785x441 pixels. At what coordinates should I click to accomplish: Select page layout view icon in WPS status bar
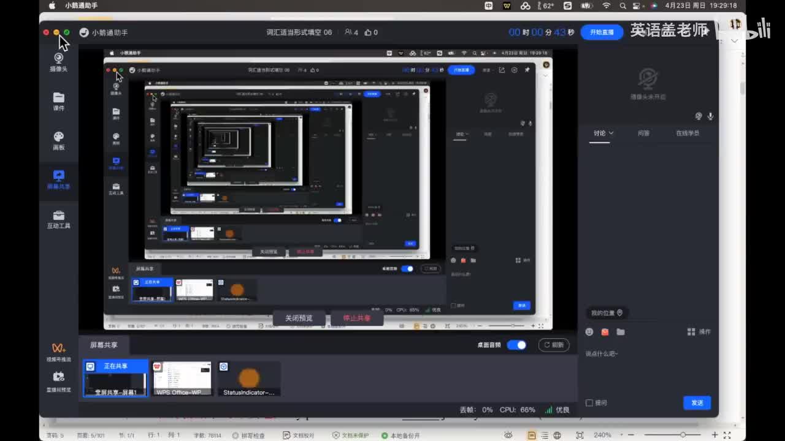pos(532,435)
